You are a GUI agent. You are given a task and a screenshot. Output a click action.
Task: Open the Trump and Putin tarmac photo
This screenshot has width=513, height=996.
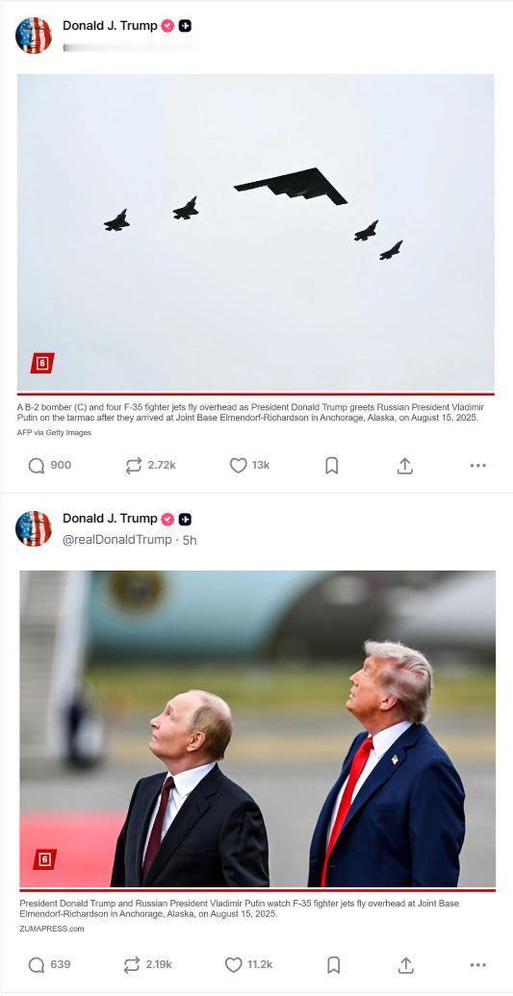(257, 728)
